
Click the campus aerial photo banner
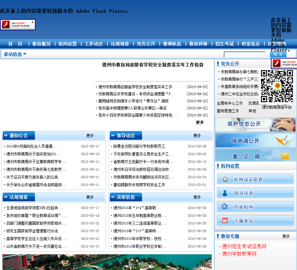click(x=107, y=262)
